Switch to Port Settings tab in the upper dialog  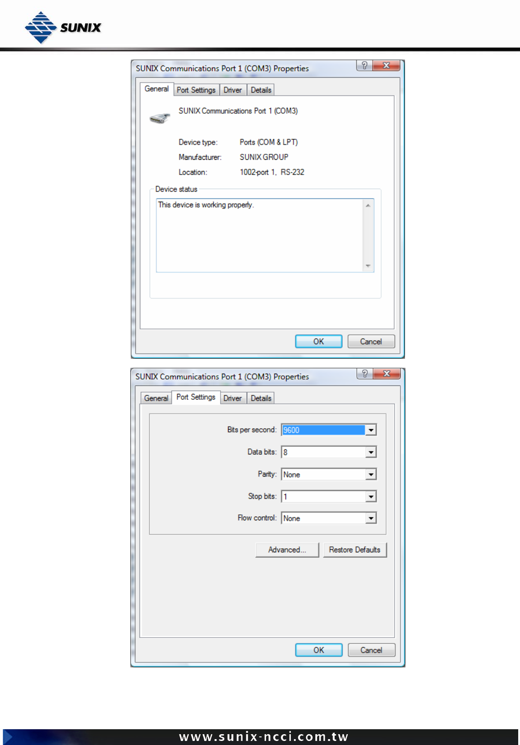point(196,90)
